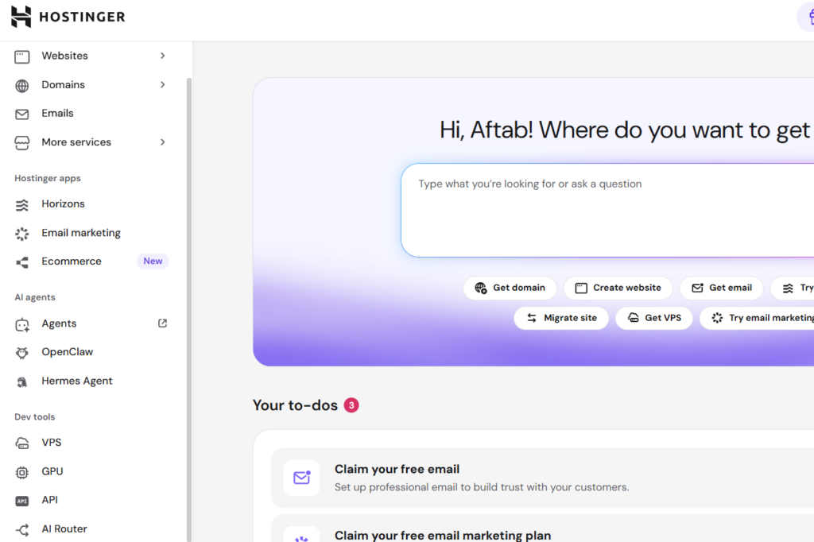814x542 pixels.
Task: Open the VPS dev tool
Action: (x=91, y=443)
